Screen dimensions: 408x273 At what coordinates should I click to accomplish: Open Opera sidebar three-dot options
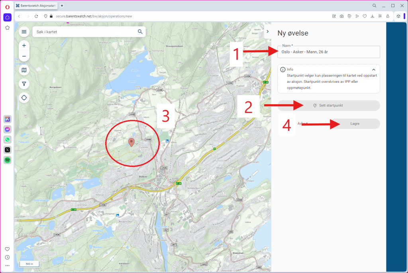coord(7,265)
